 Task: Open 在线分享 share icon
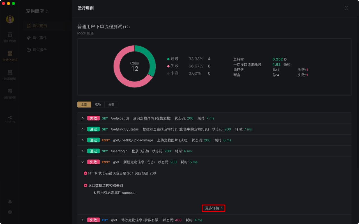click(10, 119)
